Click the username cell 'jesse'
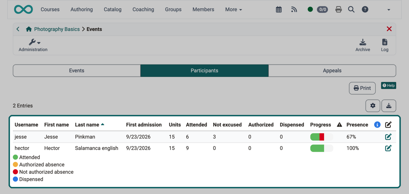This screenshot has height=194, width=409. click(21, 137)
